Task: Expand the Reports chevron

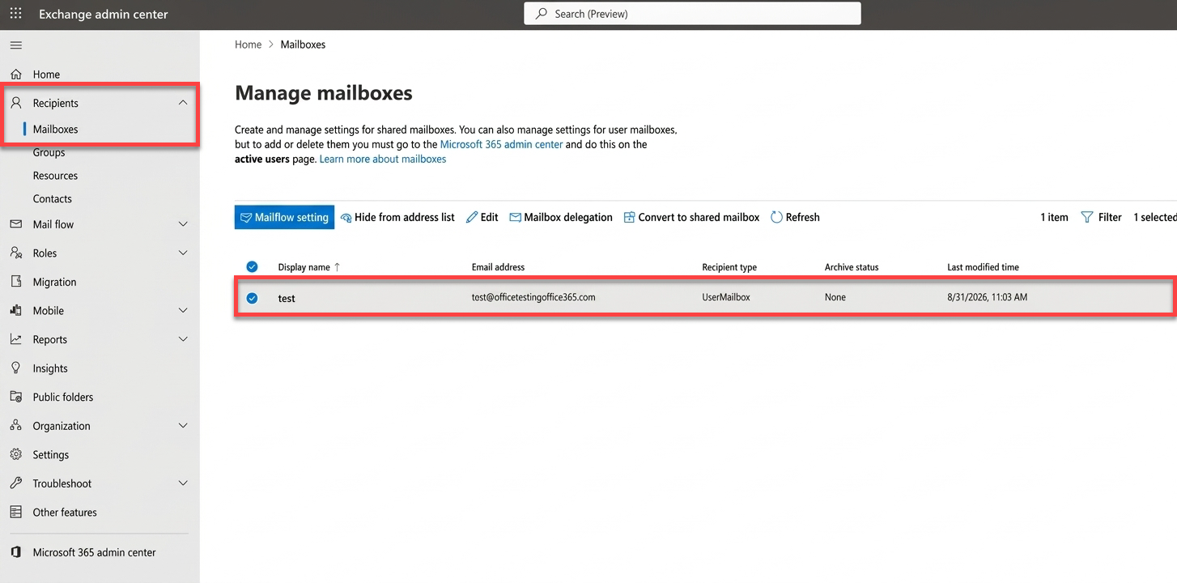Action: [x=183, y=339]
